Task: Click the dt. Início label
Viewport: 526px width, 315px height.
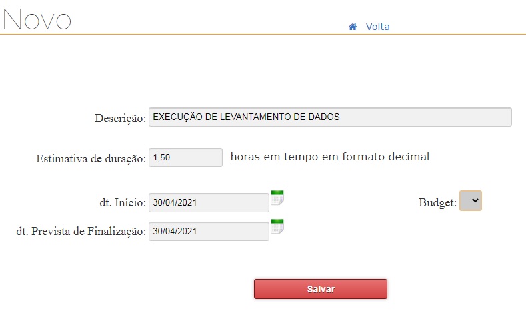Action: [123, 202]
